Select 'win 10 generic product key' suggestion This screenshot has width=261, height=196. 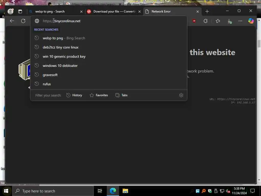tap(109, 56)
